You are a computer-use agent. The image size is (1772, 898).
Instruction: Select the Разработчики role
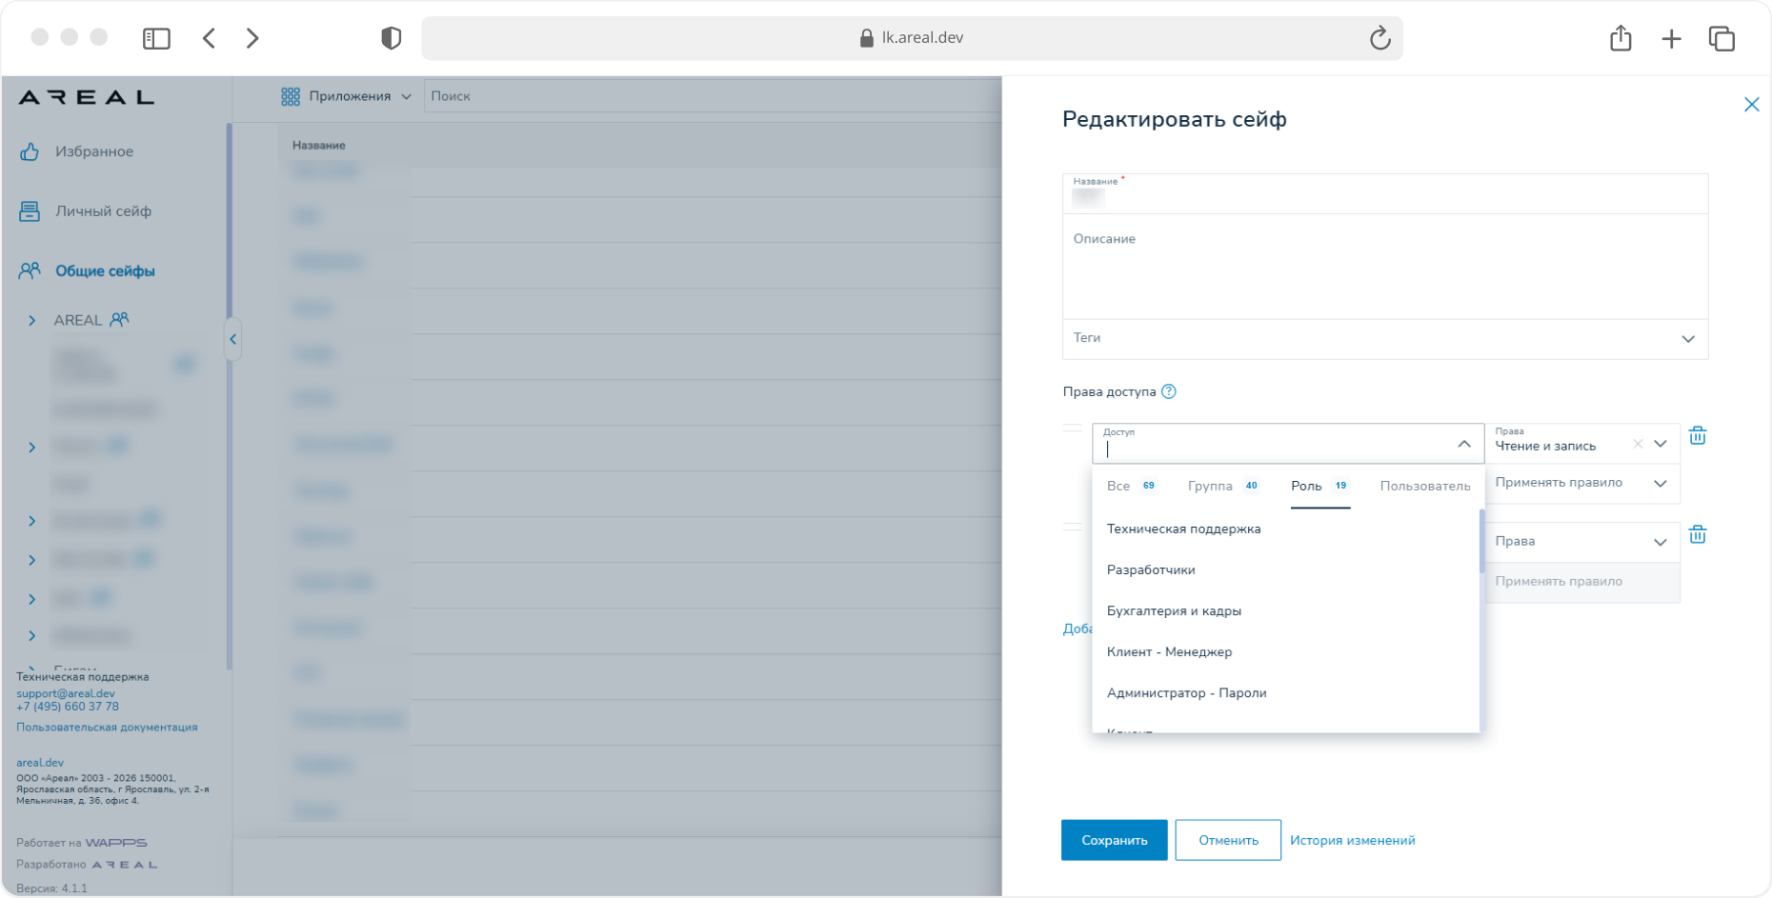[x=1151, y=569]
